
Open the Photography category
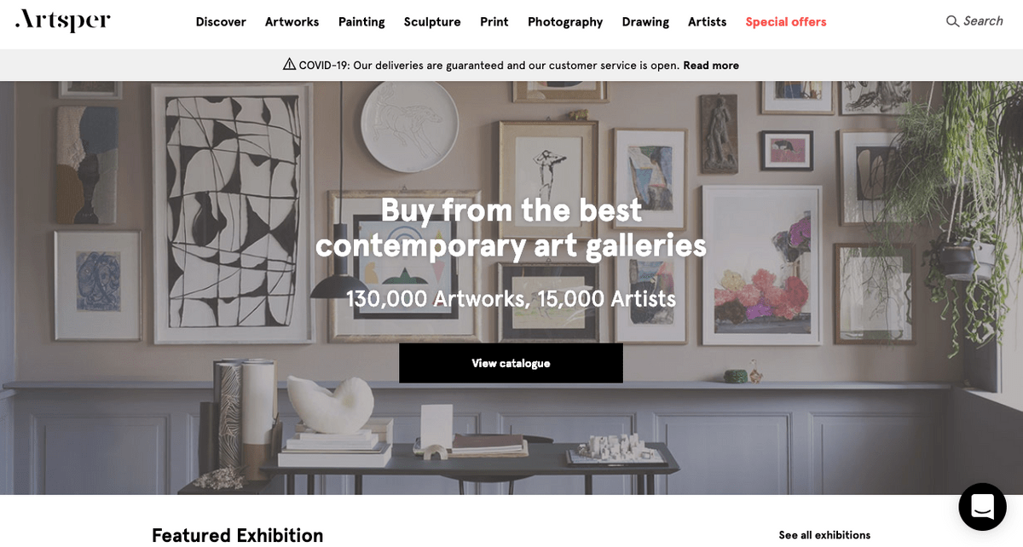pyautogui.click(x=565, y=22)
